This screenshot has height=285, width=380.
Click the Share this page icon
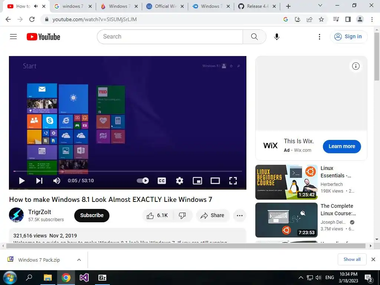pyautogui.click(x=309, y=19)
